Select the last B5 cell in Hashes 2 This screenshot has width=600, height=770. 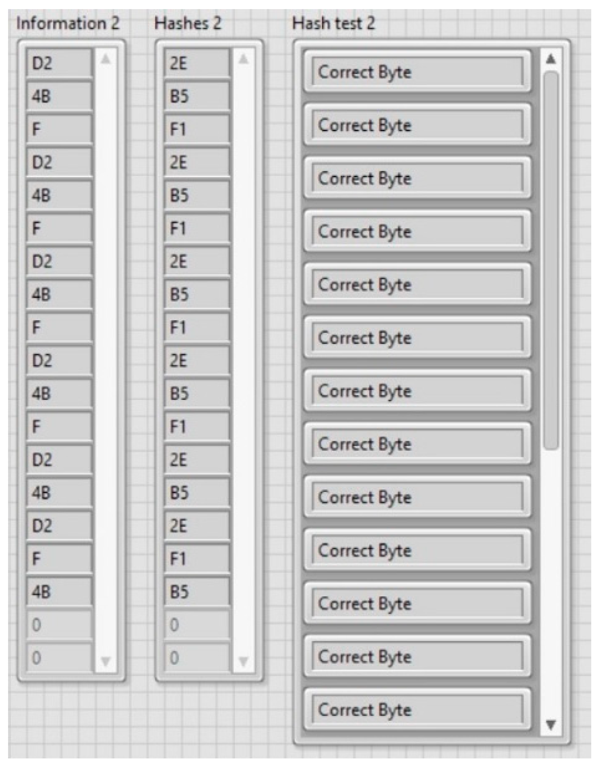197,591
